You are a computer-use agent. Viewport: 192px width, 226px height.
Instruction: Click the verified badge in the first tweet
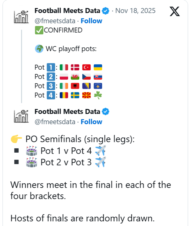[105, 11]
